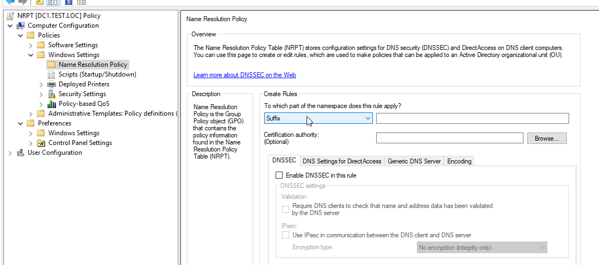Open Learn more about DNSSEC link
This screenshot has height=265, width=599.
tap(245, 75)
